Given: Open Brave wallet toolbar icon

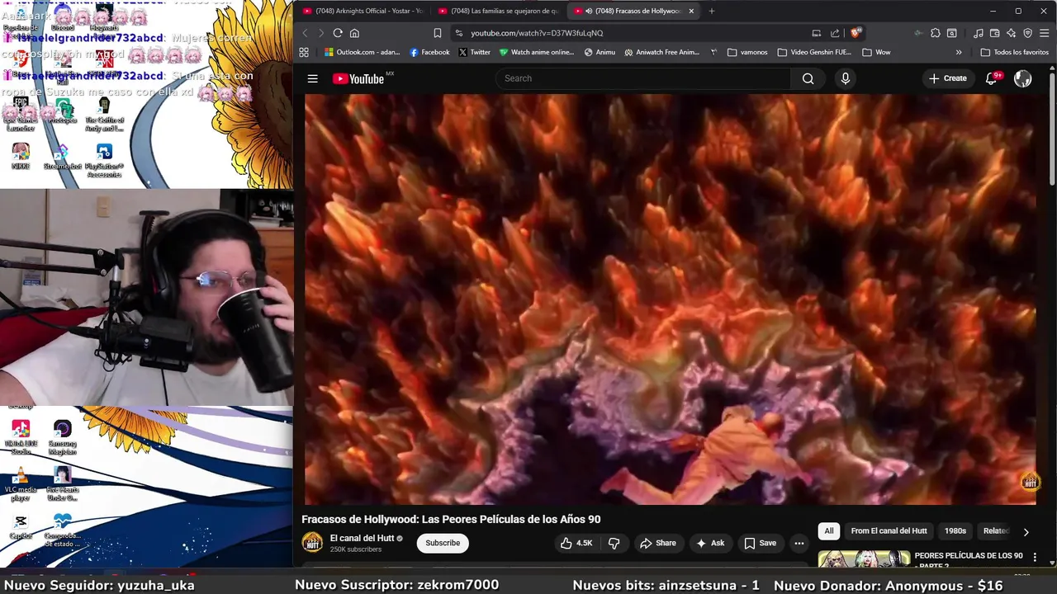Looking at the screenshot, I should pos(995,33).
